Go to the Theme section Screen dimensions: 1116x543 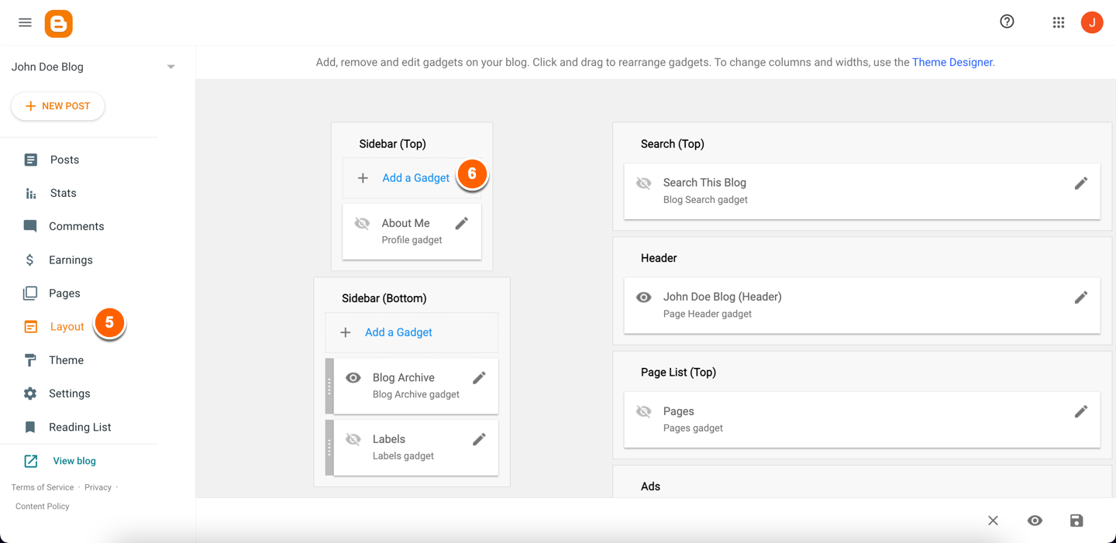[66, 360]
